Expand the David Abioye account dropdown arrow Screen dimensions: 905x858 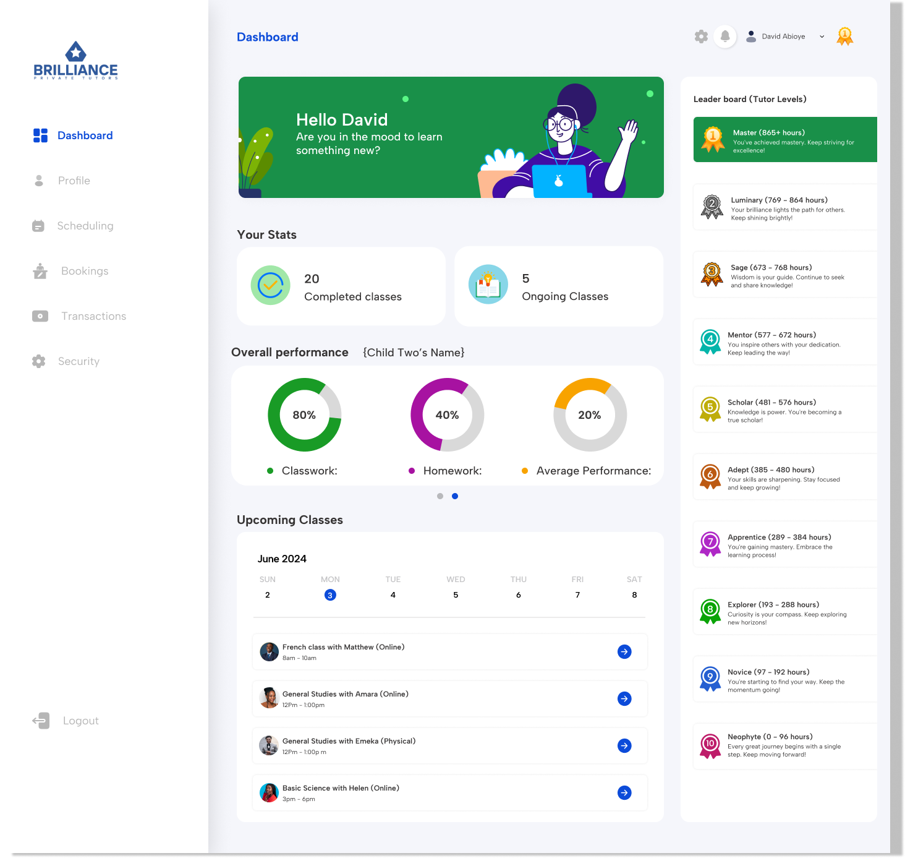(x=822, y=36)
